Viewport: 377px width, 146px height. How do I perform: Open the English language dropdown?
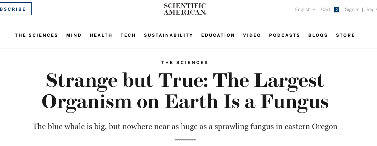[305, 10]
